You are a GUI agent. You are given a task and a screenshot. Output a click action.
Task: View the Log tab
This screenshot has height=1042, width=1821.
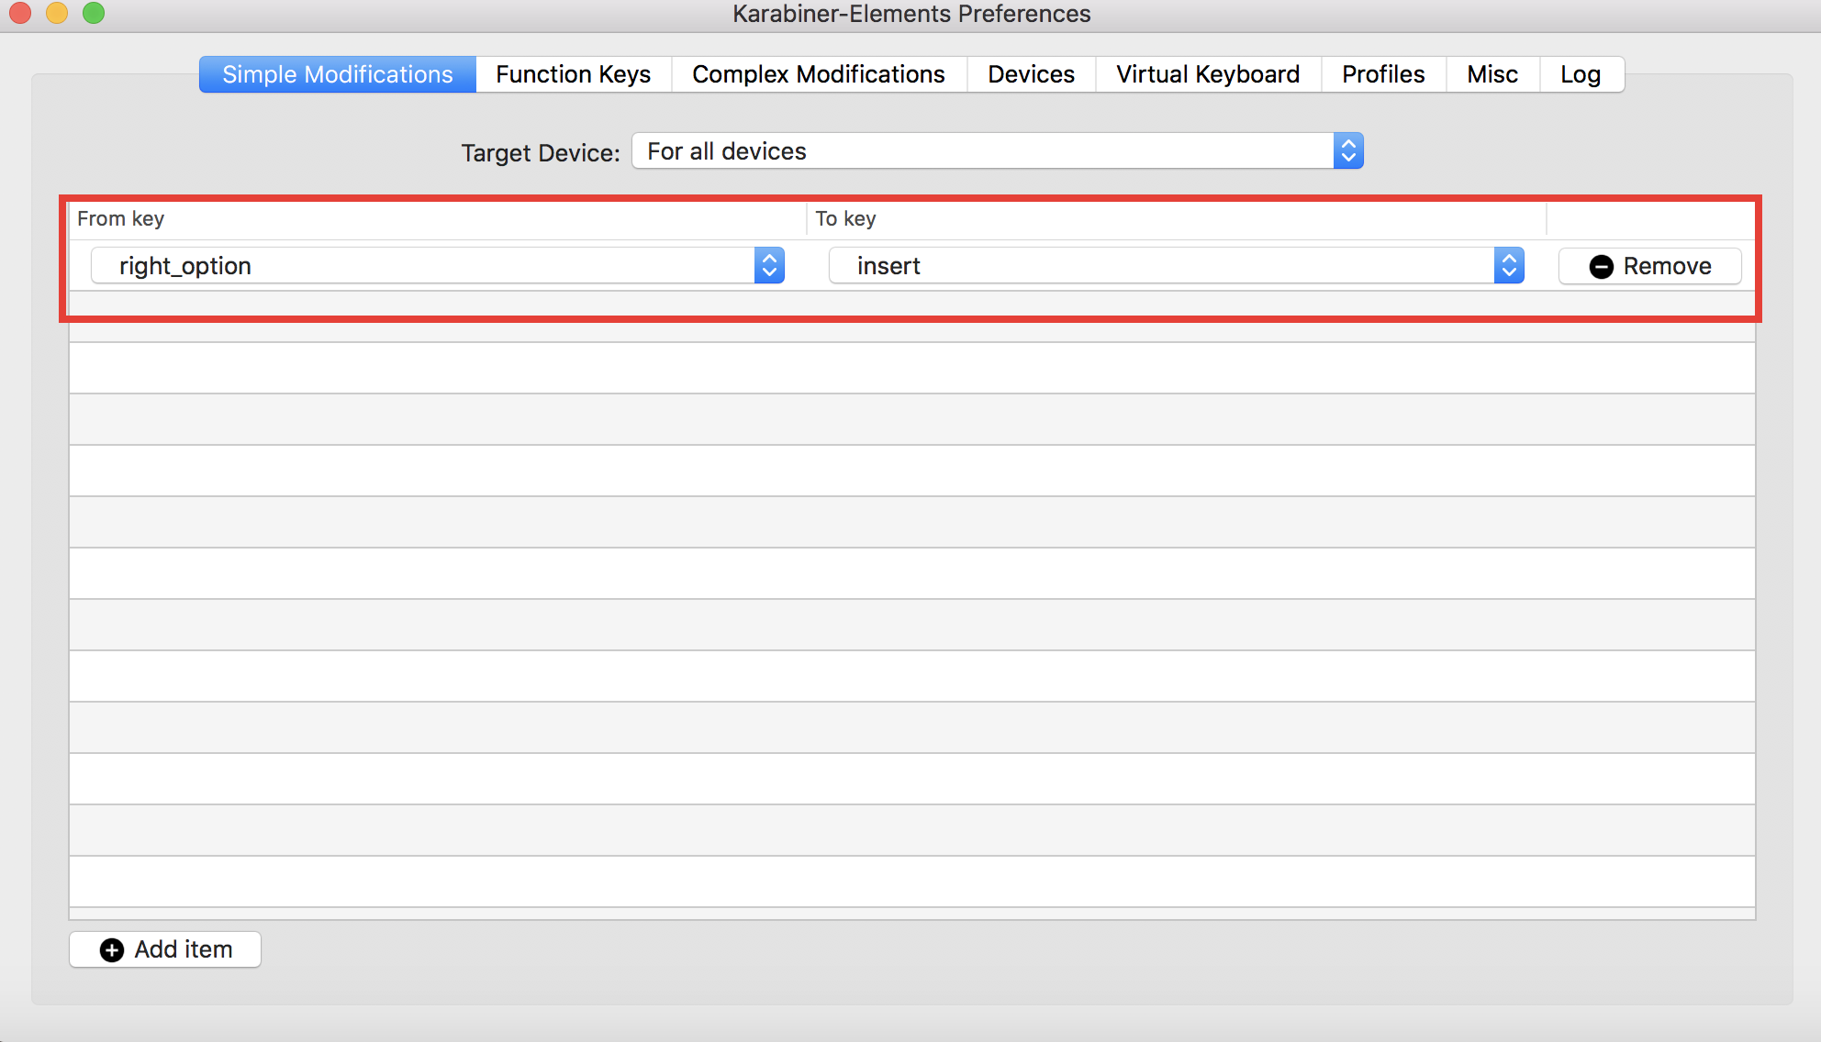tap(1581, 74)
